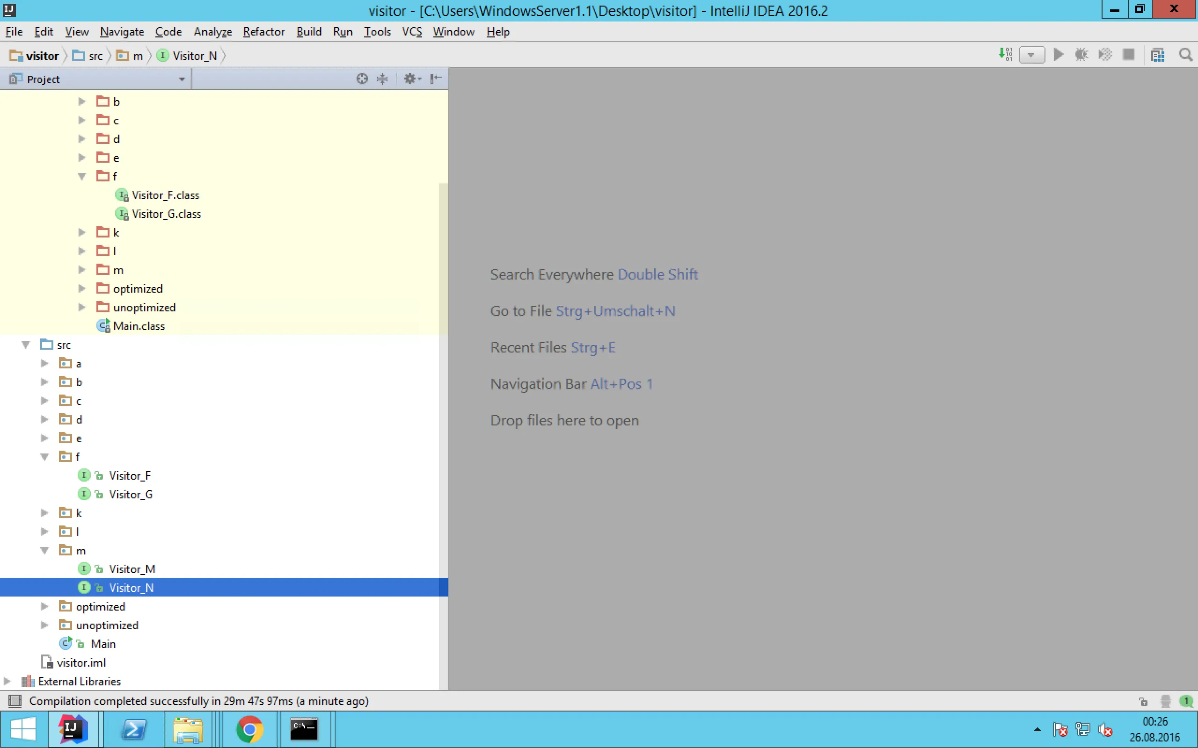Open the Refactor menu

pos(263,32)
